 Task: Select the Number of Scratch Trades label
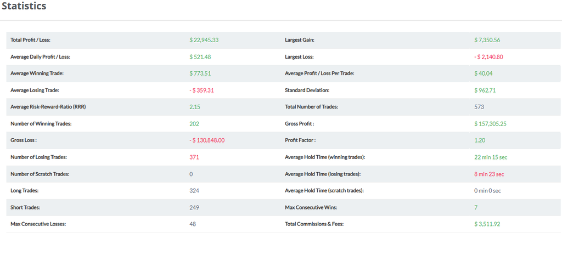pyautogui.click(x=40, y=174)
